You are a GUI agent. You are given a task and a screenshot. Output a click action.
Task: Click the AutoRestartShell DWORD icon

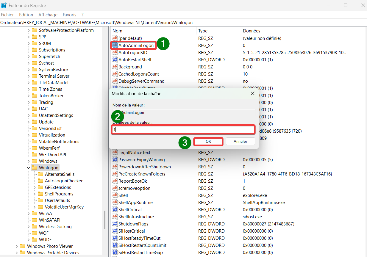(115, 59)
